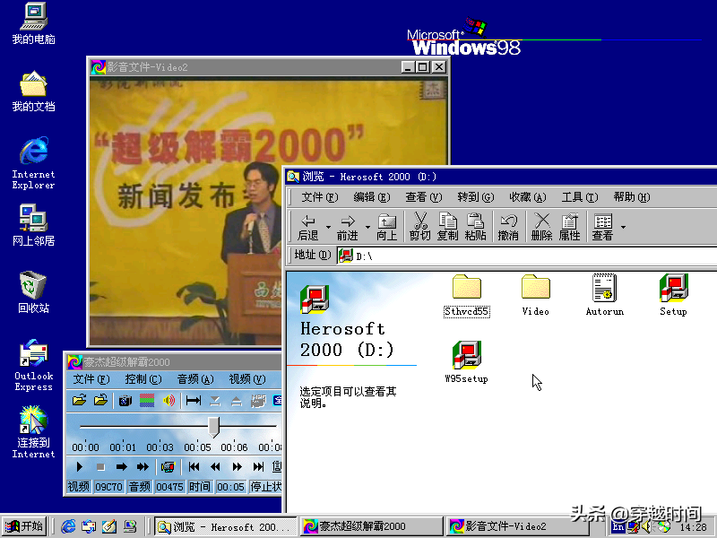Screen dimensions: 717x538
Task: Play the video in 豪杰超级解霸2000
Action: click(79, 466)
